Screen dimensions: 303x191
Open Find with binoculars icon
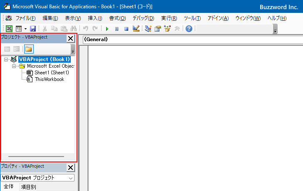tap(73, 29)
